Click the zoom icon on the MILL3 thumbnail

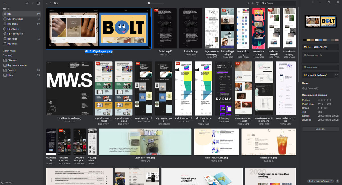click(x=150, y=48)
